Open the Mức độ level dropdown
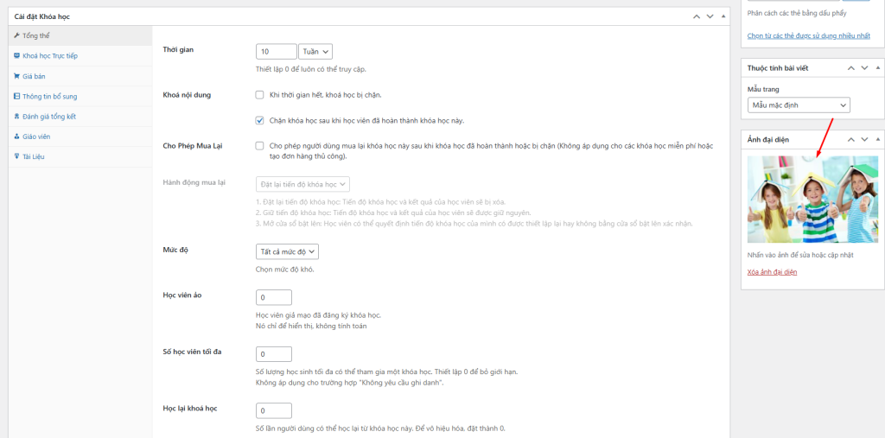Viewport: 885px width, 438px height. click(x=288, y=251)
